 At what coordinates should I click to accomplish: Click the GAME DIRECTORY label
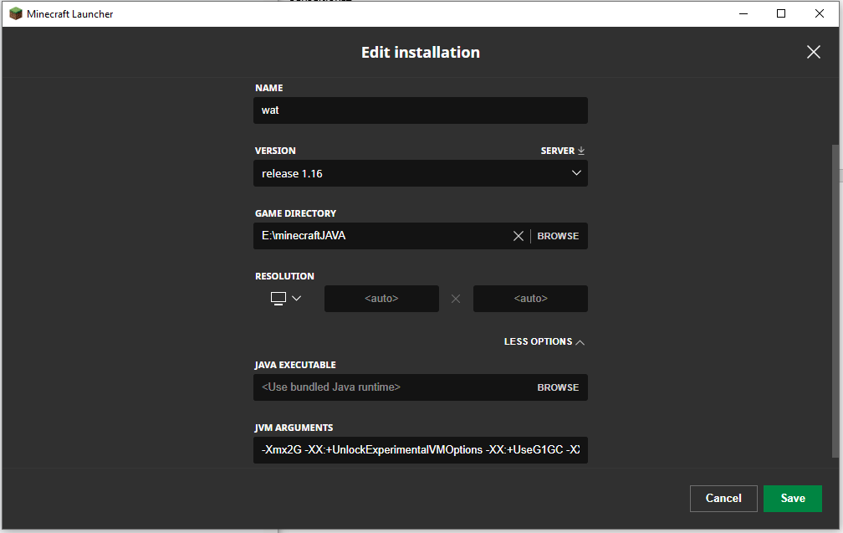pyautogui.click(x=295, y=213)
